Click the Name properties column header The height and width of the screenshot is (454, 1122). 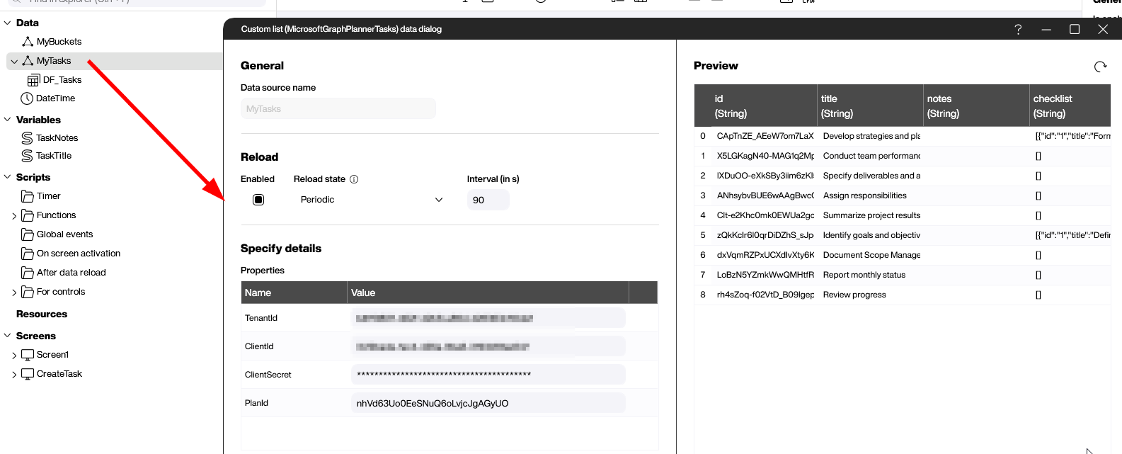(x=294, y=293)
